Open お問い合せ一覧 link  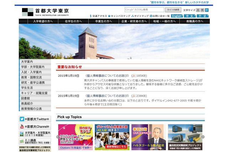point(160,16)
